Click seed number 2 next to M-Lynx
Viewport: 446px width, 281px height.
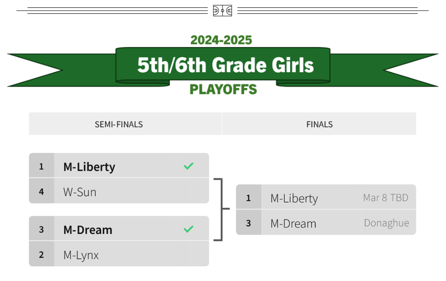(x=41, y=255)
